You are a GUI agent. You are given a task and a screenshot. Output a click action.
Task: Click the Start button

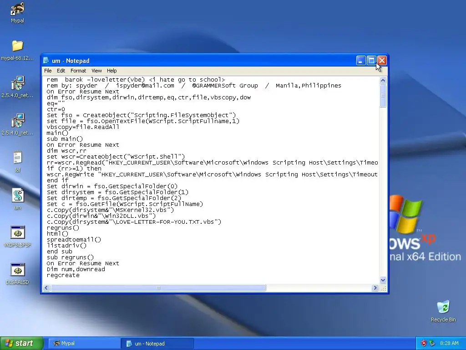point(21,343)
